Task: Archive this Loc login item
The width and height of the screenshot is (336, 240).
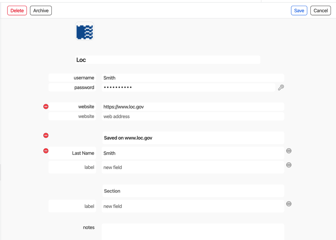Action: (x=41, y=11)
